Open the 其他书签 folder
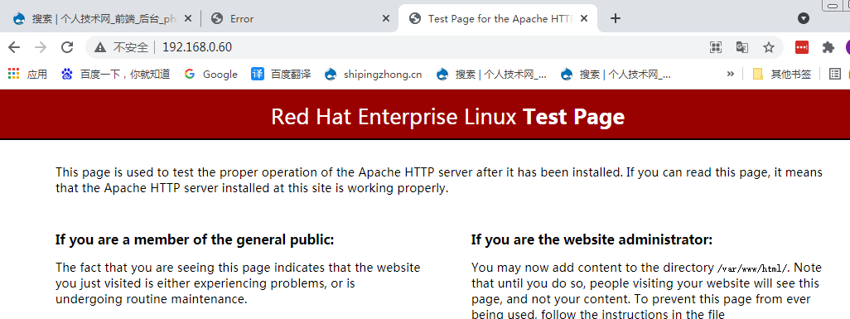This screenshot has width=850, height=319. (x=782, y=74)
